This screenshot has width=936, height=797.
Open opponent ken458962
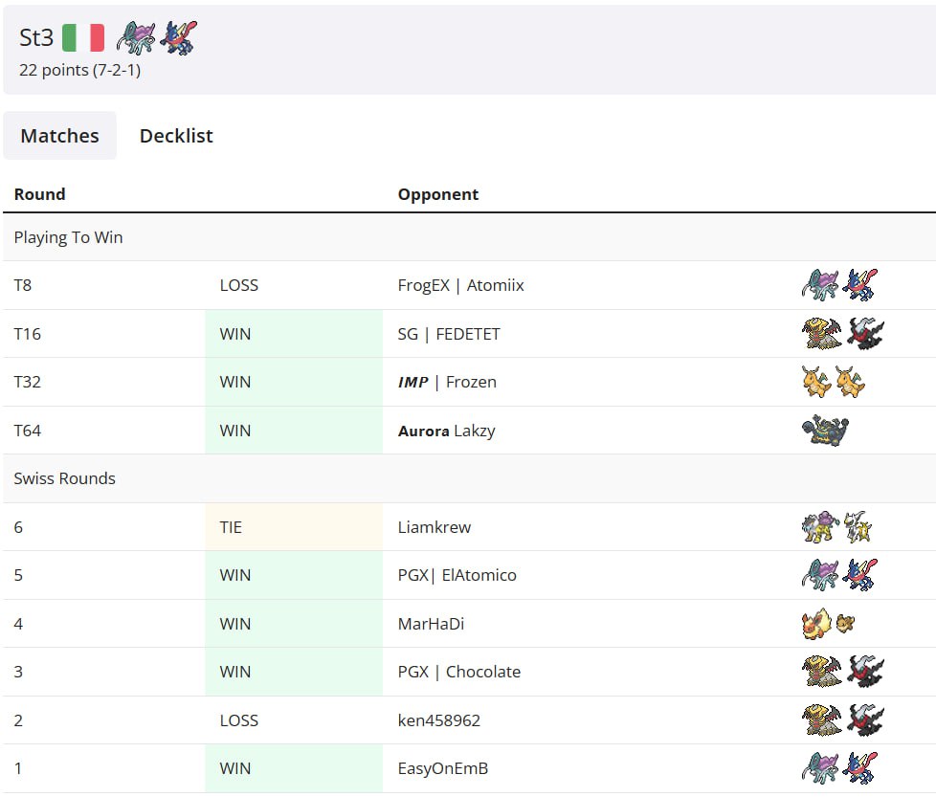(438, 720)
